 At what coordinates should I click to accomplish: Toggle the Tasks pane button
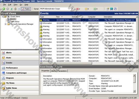click(x=26, y=9)
